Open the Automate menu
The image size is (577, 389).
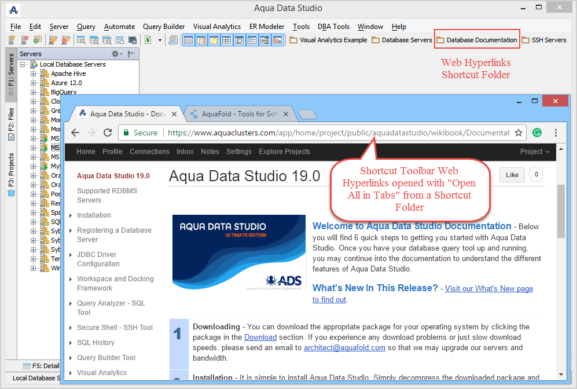point(120,27)
